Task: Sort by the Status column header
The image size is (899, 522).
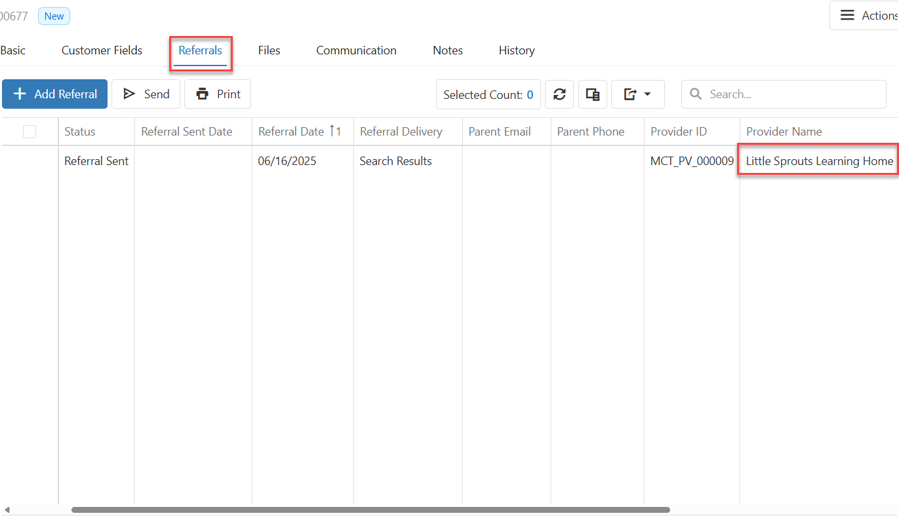Action: pyautogui.click(x=96, y=132)
